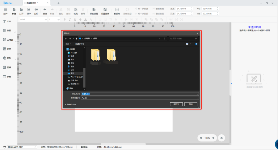
Task: Collapse the right properties panel arrow
Action: click(232, 83)
